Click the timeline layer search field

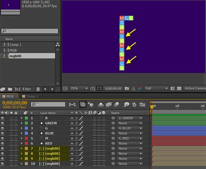pos(48,104)
